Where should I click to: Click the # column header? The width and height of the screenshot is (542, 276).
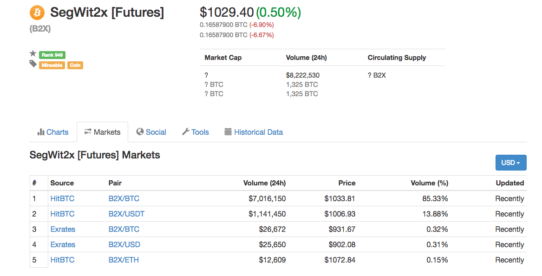34,183
